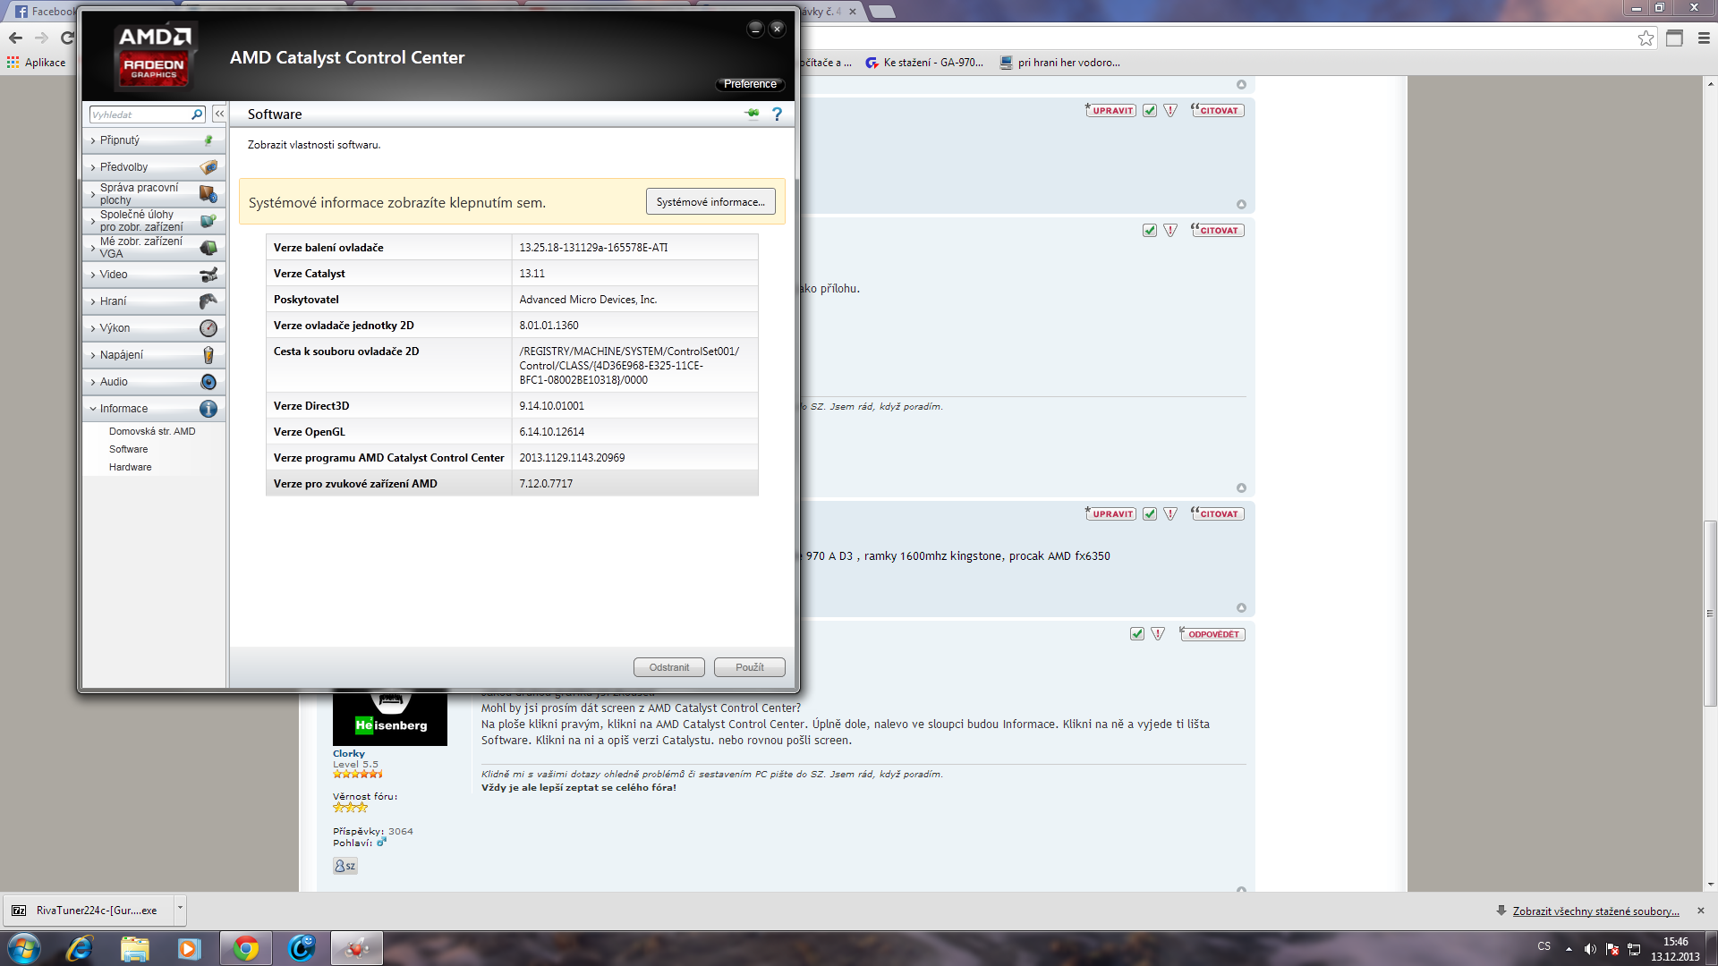
Task: Click the Windows Start orb
Action: tap(23, 948)
